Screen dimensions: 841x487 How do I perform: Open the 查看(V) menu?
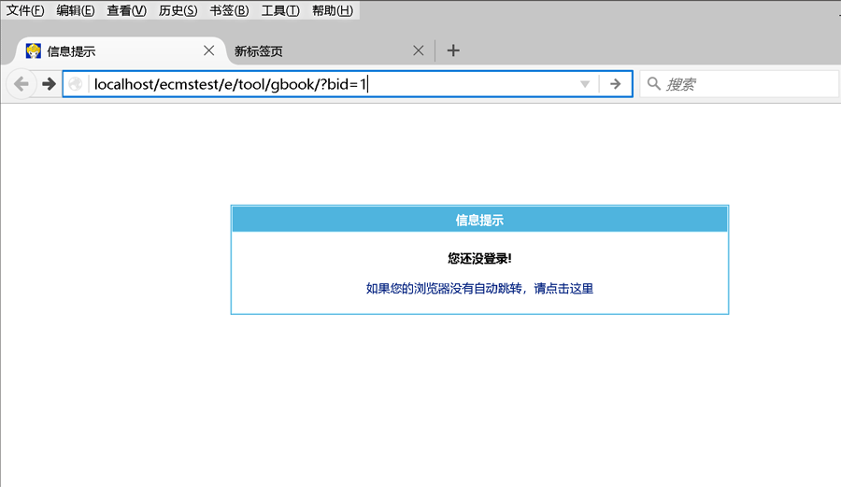click(126, 10)
